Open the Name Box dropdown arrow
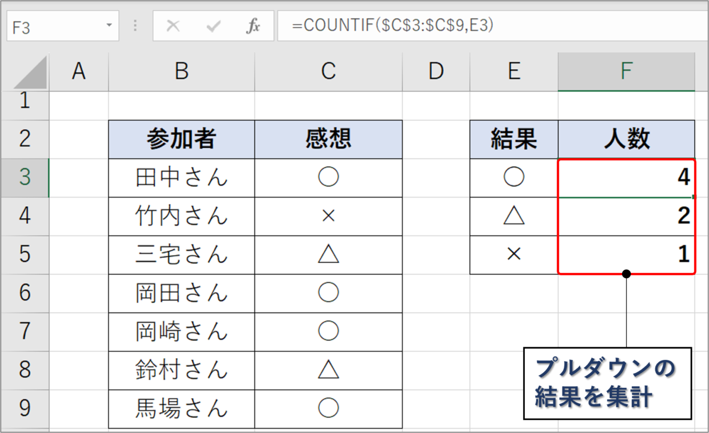The height and width of the screenshot is (433, 709). click(x=109, y=26)
